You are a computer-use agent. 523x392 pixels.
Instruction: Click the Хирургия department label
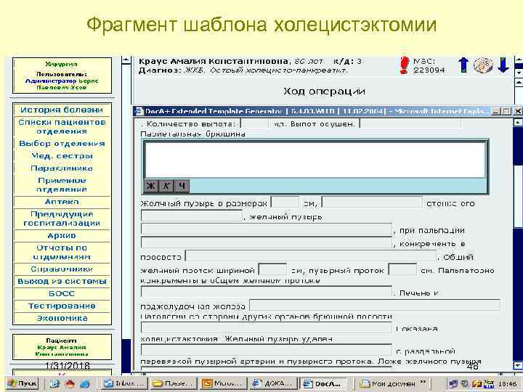(61, 64)
